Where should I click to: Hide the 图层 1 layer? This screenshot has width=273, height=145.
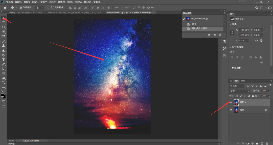pyautogui.click(x=231, y=102)
